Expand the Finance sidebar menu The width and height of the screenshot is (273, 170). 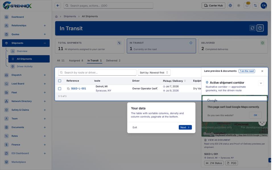pyautogui.click(x=45, y=145)
